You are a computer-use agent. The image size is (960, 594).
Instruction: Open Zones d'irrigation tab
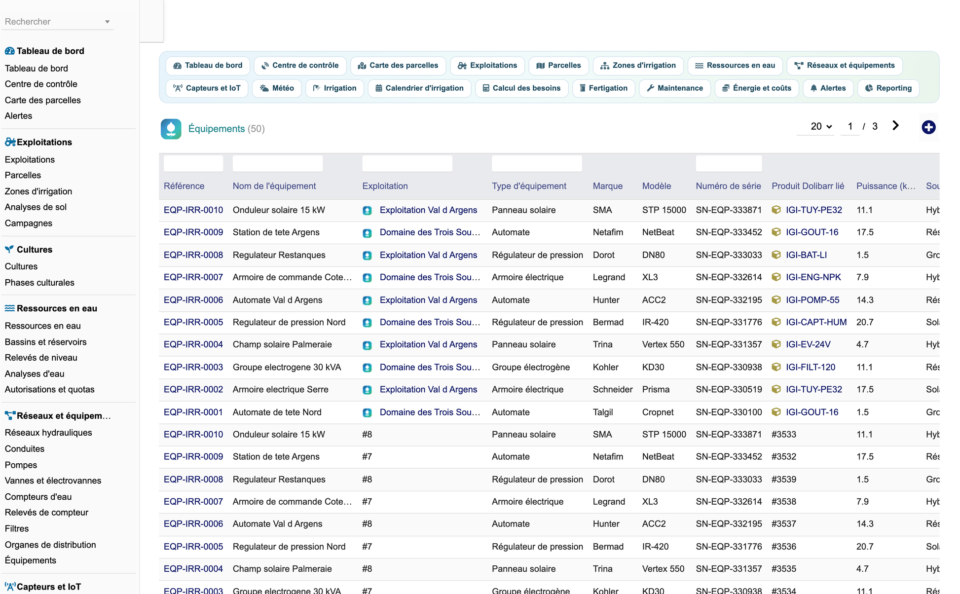click(x=638, y=66)
